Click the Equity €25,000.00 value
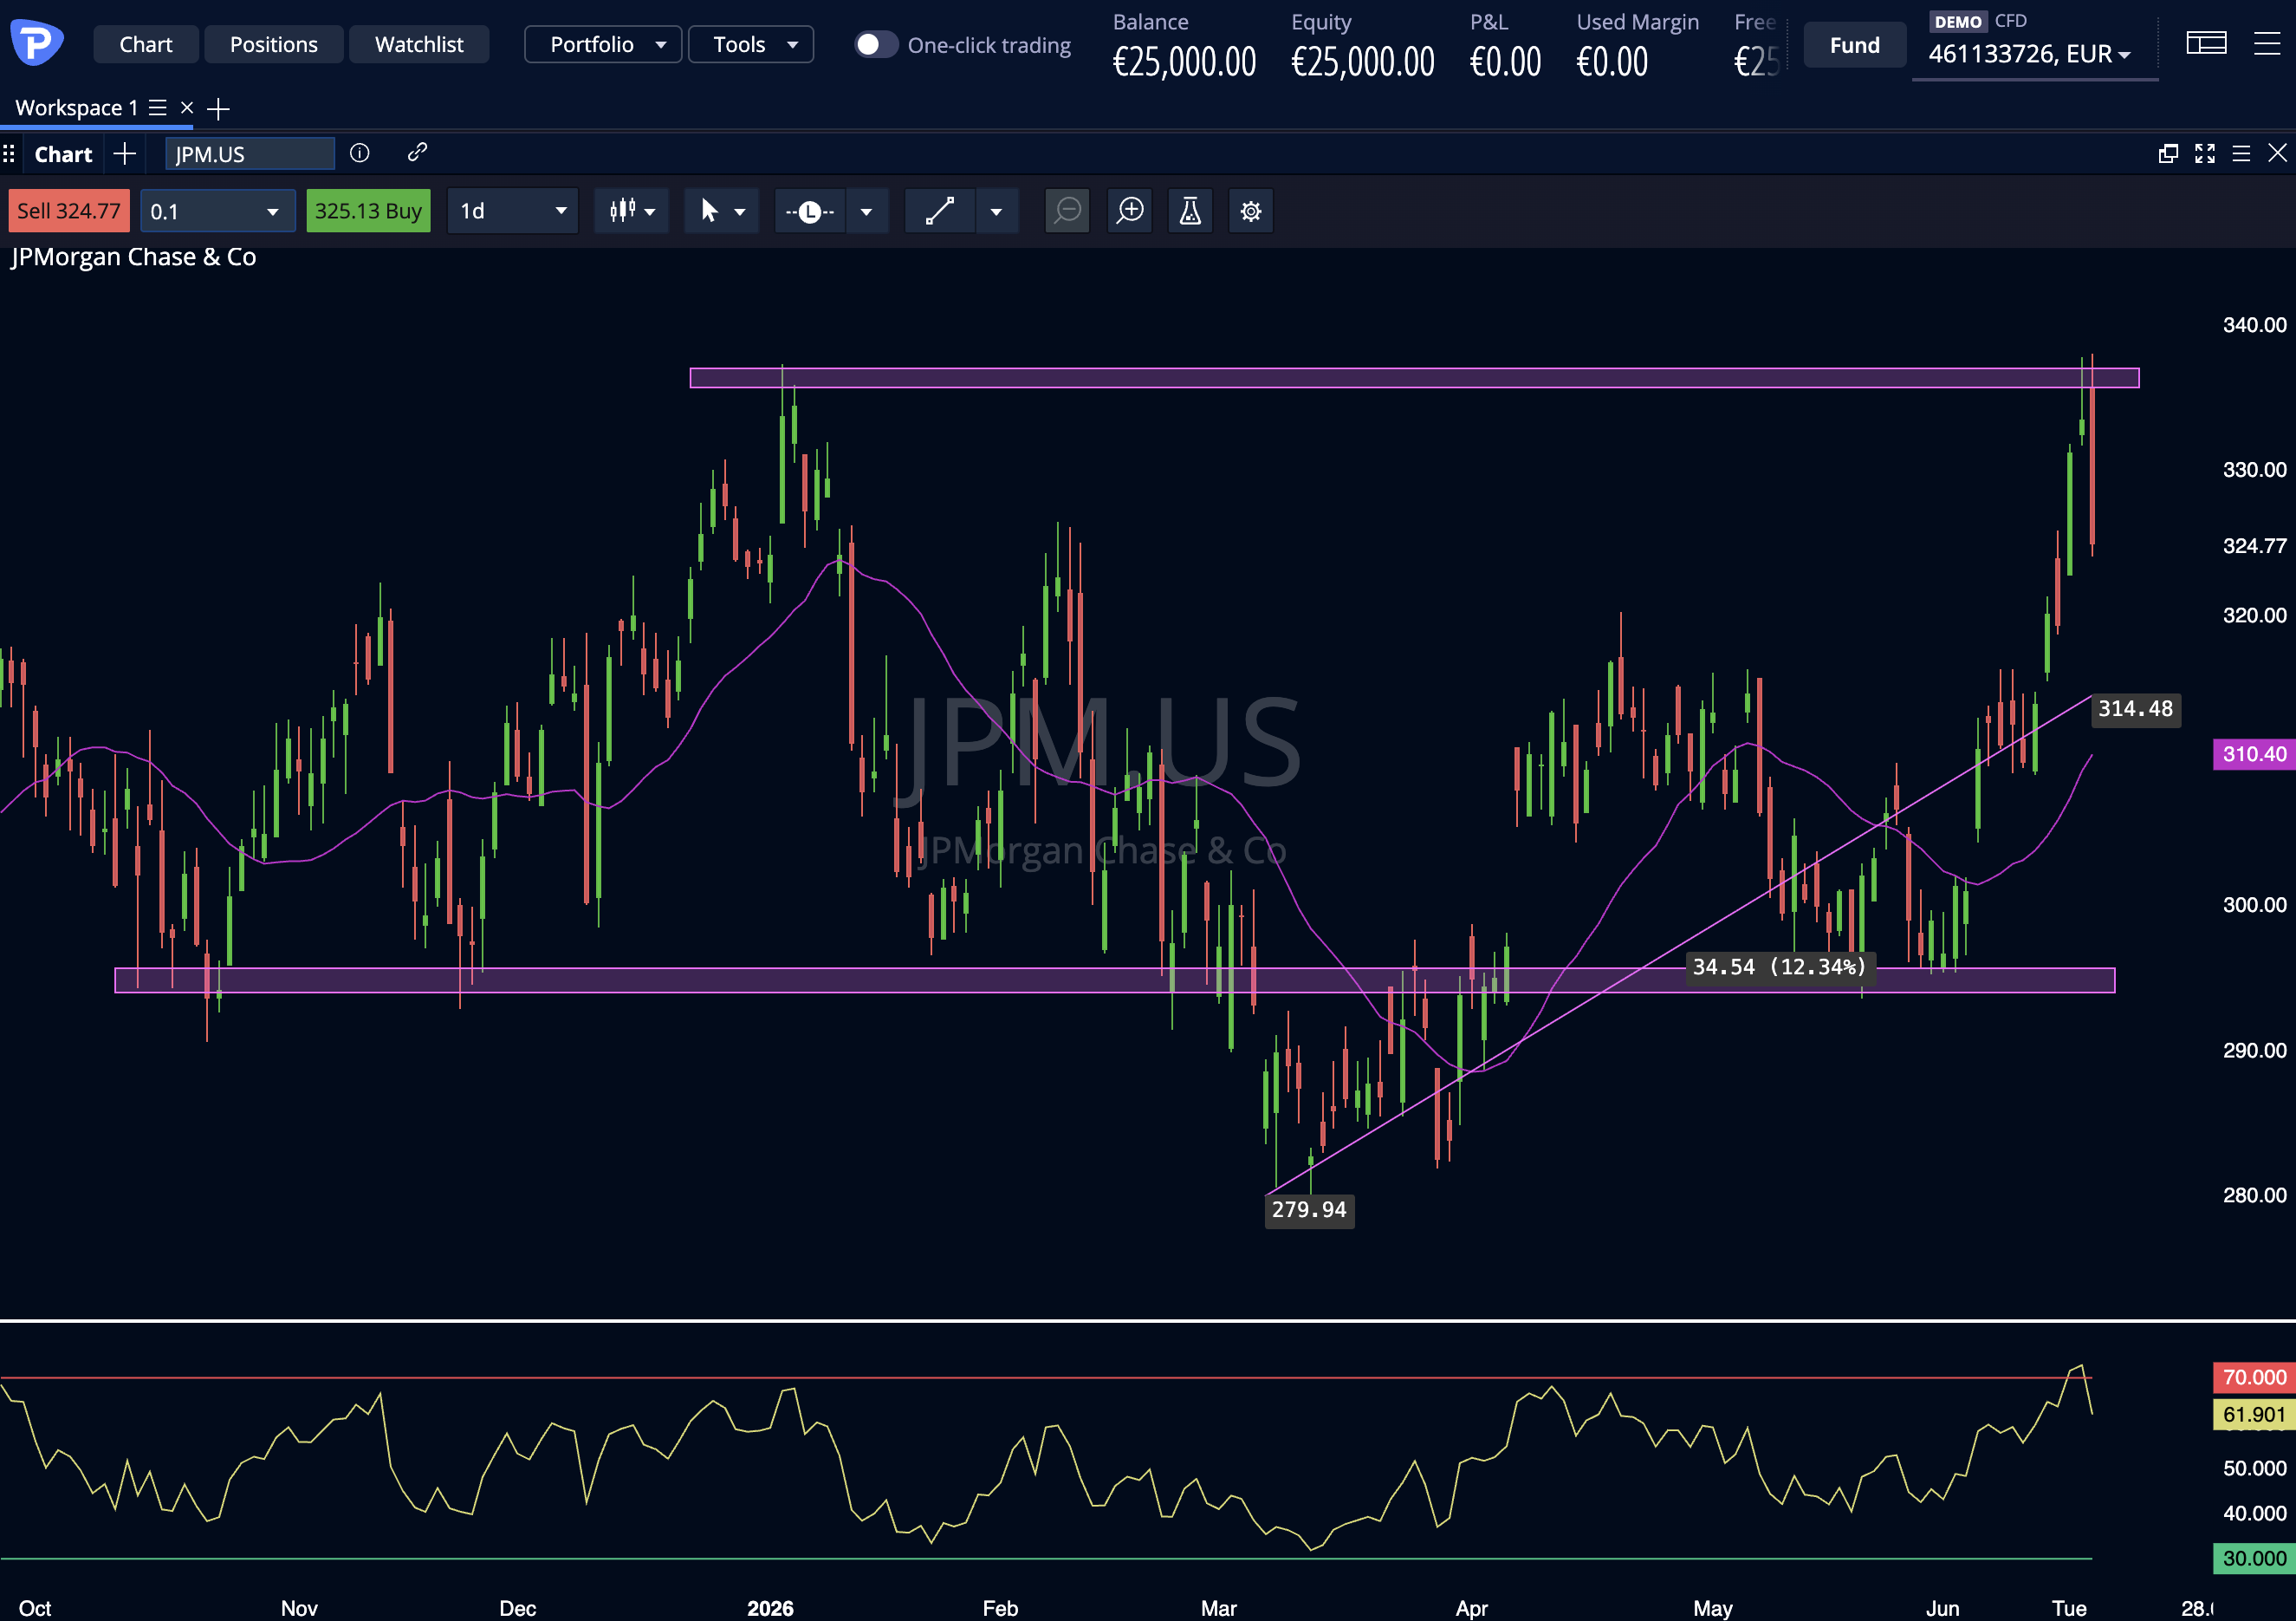2296x1621 pixels. click(1363, 62)
